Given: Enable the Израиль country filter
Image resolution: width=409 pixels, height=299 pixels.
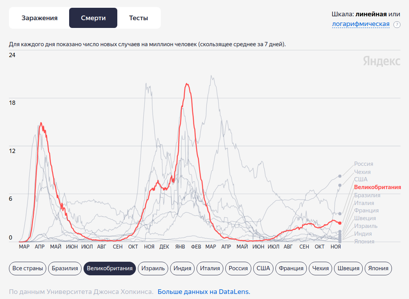Looking at the screenshot, I should coord(153,268).
